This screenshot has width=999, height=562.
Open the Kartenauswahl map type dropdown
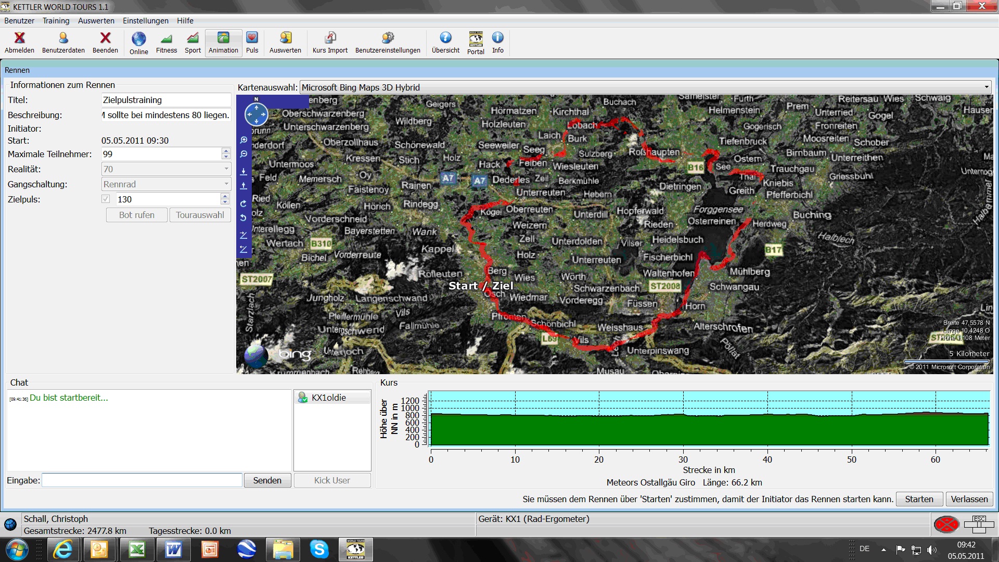[x=645, y=87]
